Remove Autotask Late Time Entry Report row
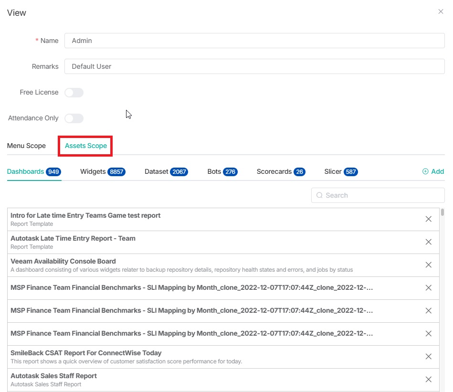The width and height of the screenshot is (453, 392). (x=428, y=242)
